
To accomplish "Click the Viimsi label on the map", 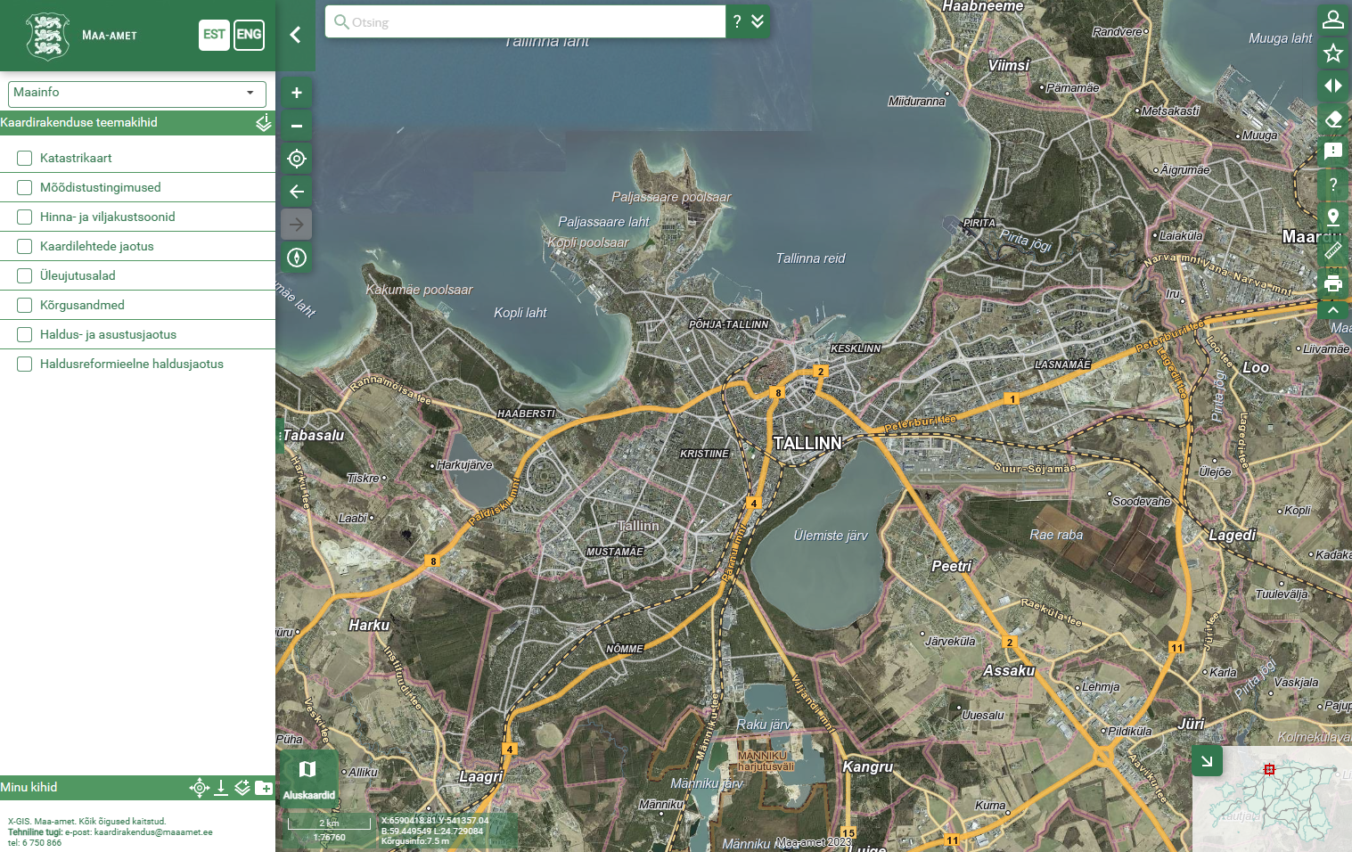I will click(1009, 65).
